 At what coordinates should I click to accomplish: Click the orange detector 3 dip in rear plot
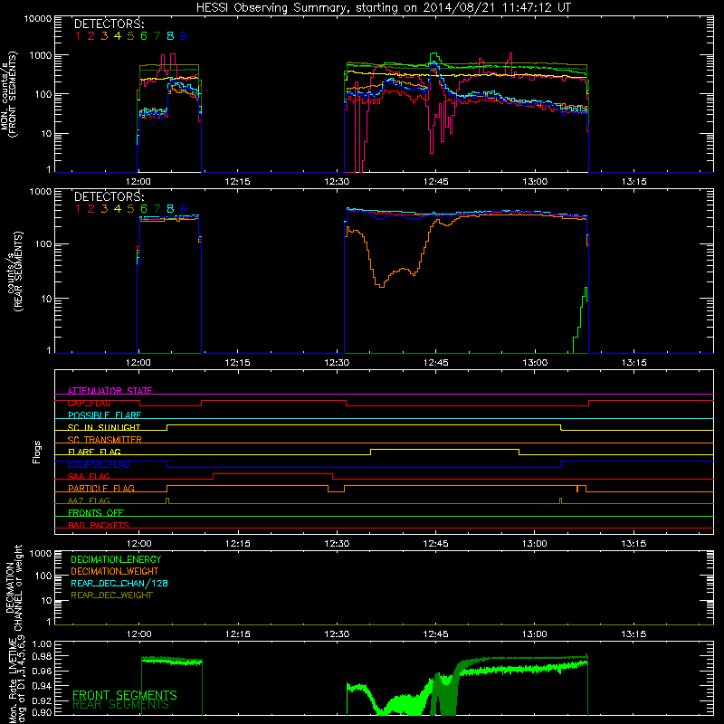pos(381,286)
